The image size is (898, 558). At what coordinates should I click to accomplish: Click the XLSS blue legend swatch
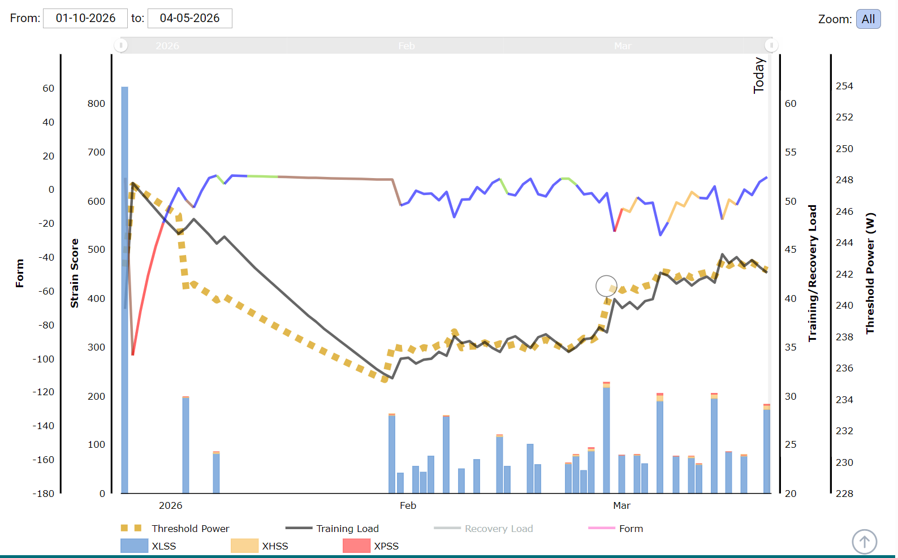click(x=135, y=546)
